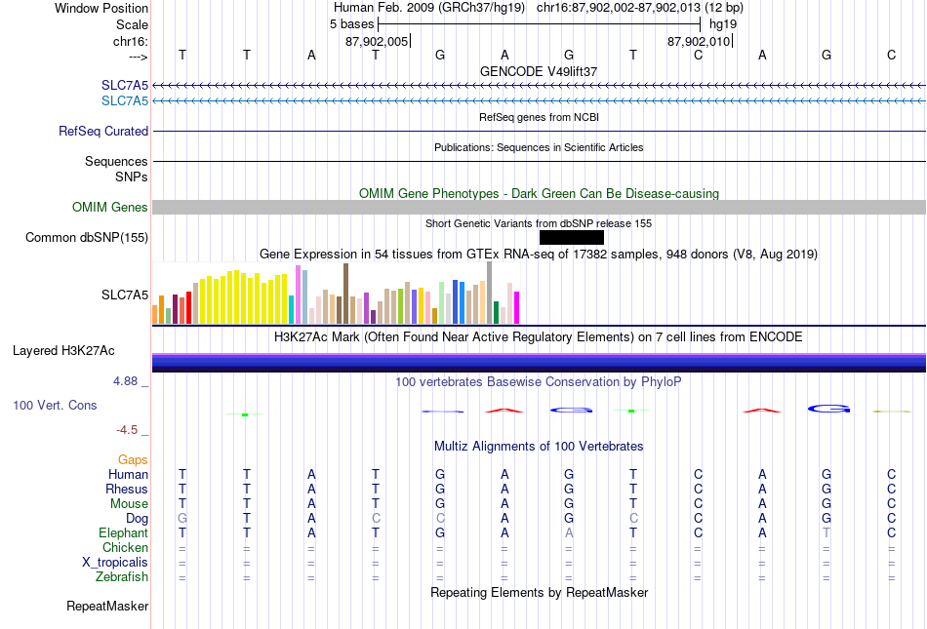Click the chr16: ruler label

(130, 41)
